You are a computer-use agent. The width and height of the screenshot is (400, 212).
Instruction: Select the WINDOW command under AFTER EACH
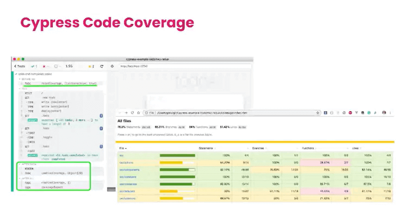pos(61,169)
